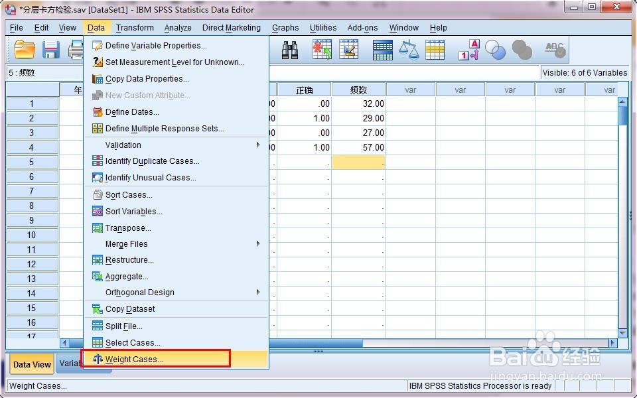Expand the Validation submenu
The image size is (637, 398).
tap(175, 145)
